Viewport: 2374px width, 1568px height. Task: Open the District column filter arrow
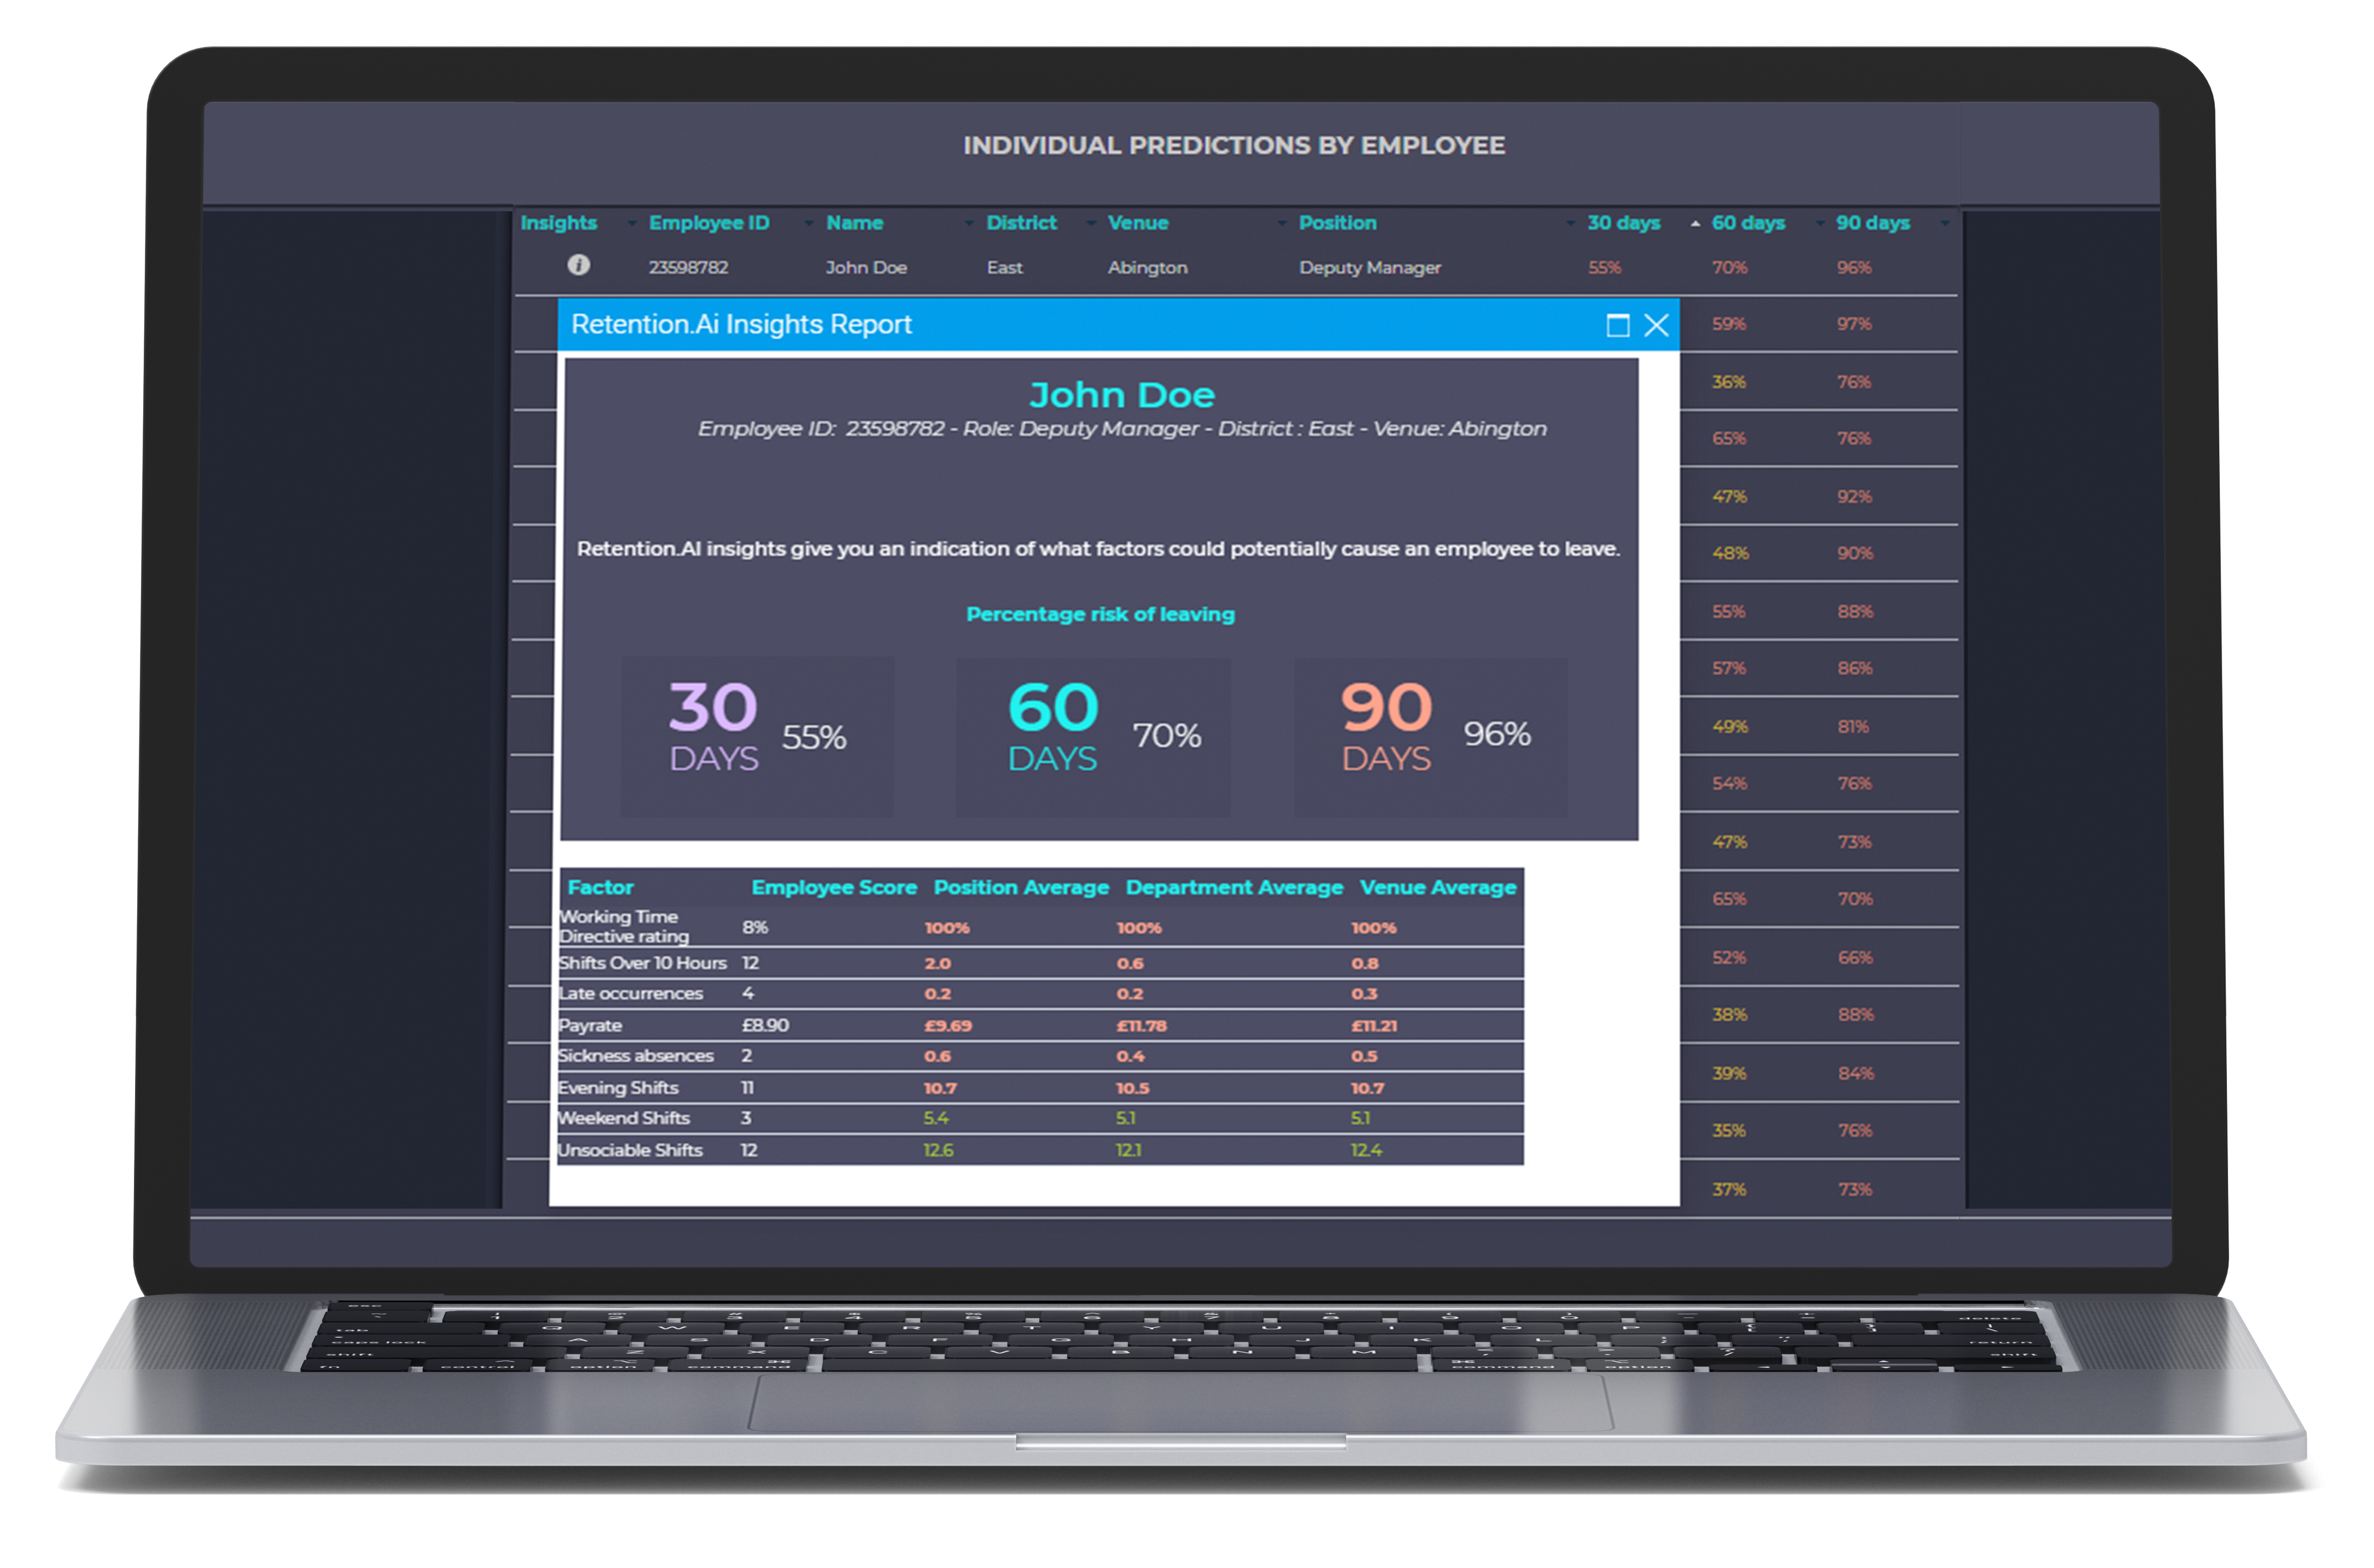pos(1090,223)
